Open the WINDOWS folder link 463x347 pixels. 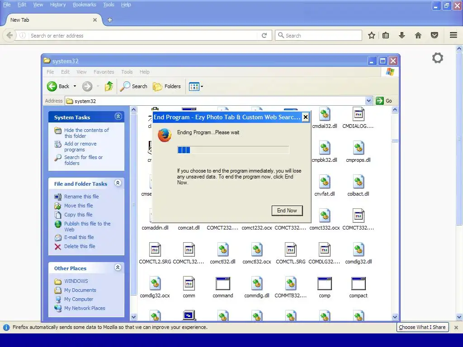click(x=76, y=281)
